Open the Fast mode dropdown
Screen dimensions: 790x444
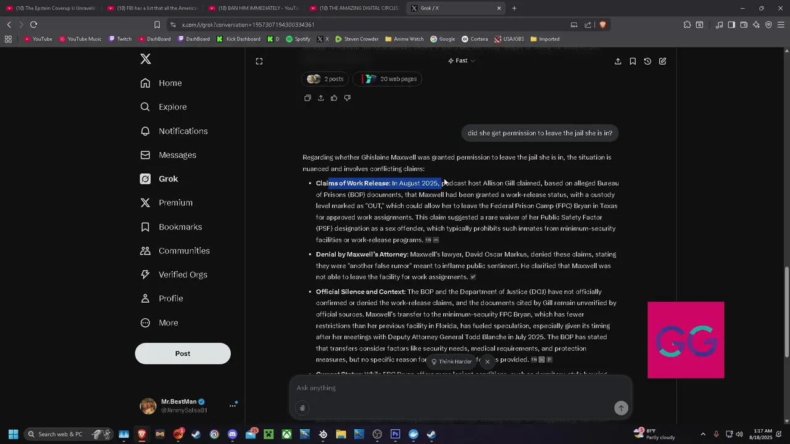pos(462,60)
